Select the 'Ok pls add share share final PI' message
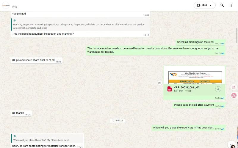The image size is (238, 148). [33, 60]
